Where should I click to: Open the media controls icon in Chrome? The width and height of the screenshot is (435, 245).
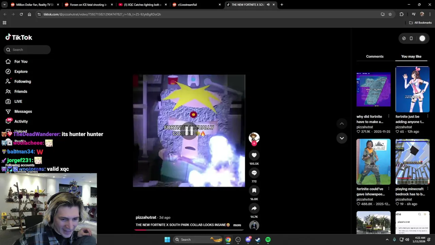414,14
